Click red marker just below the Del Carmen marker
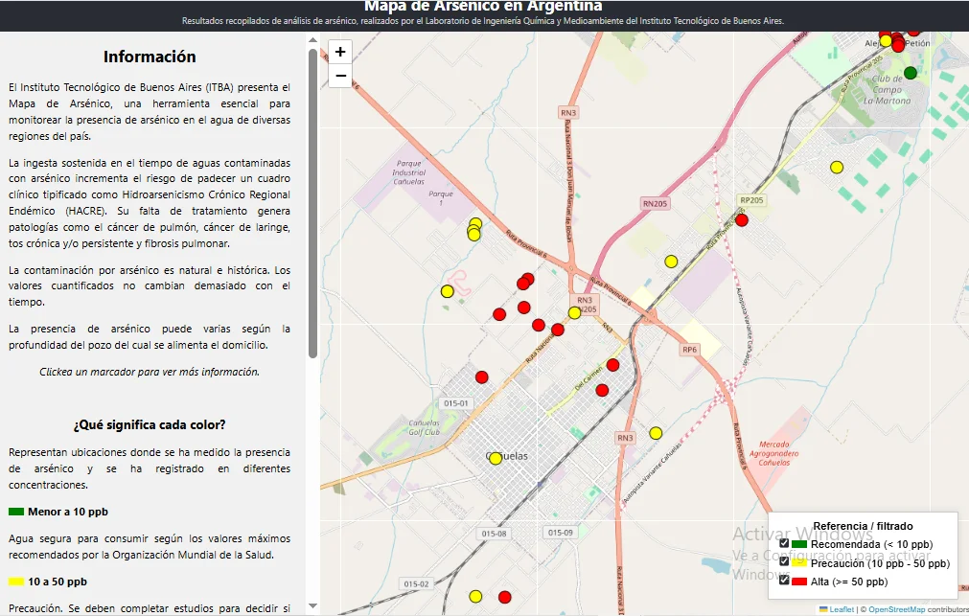Viewport: 969px width, 616px height. tap(602, 390)
